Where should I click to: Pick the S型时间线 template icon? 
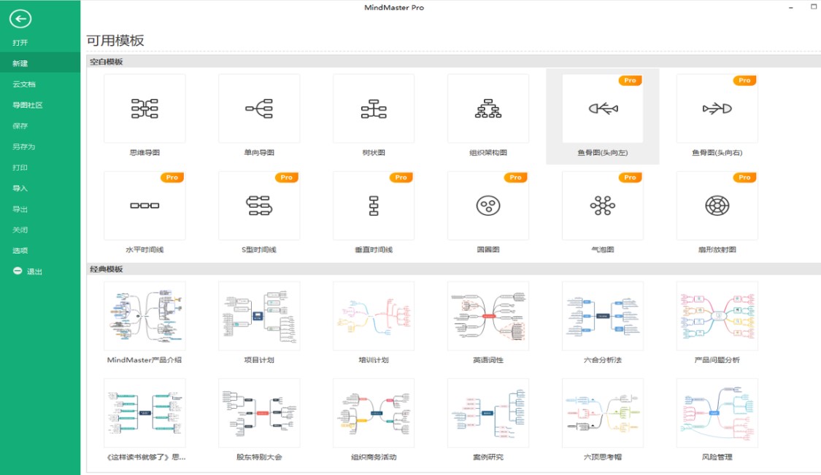(x=259, y=205)
